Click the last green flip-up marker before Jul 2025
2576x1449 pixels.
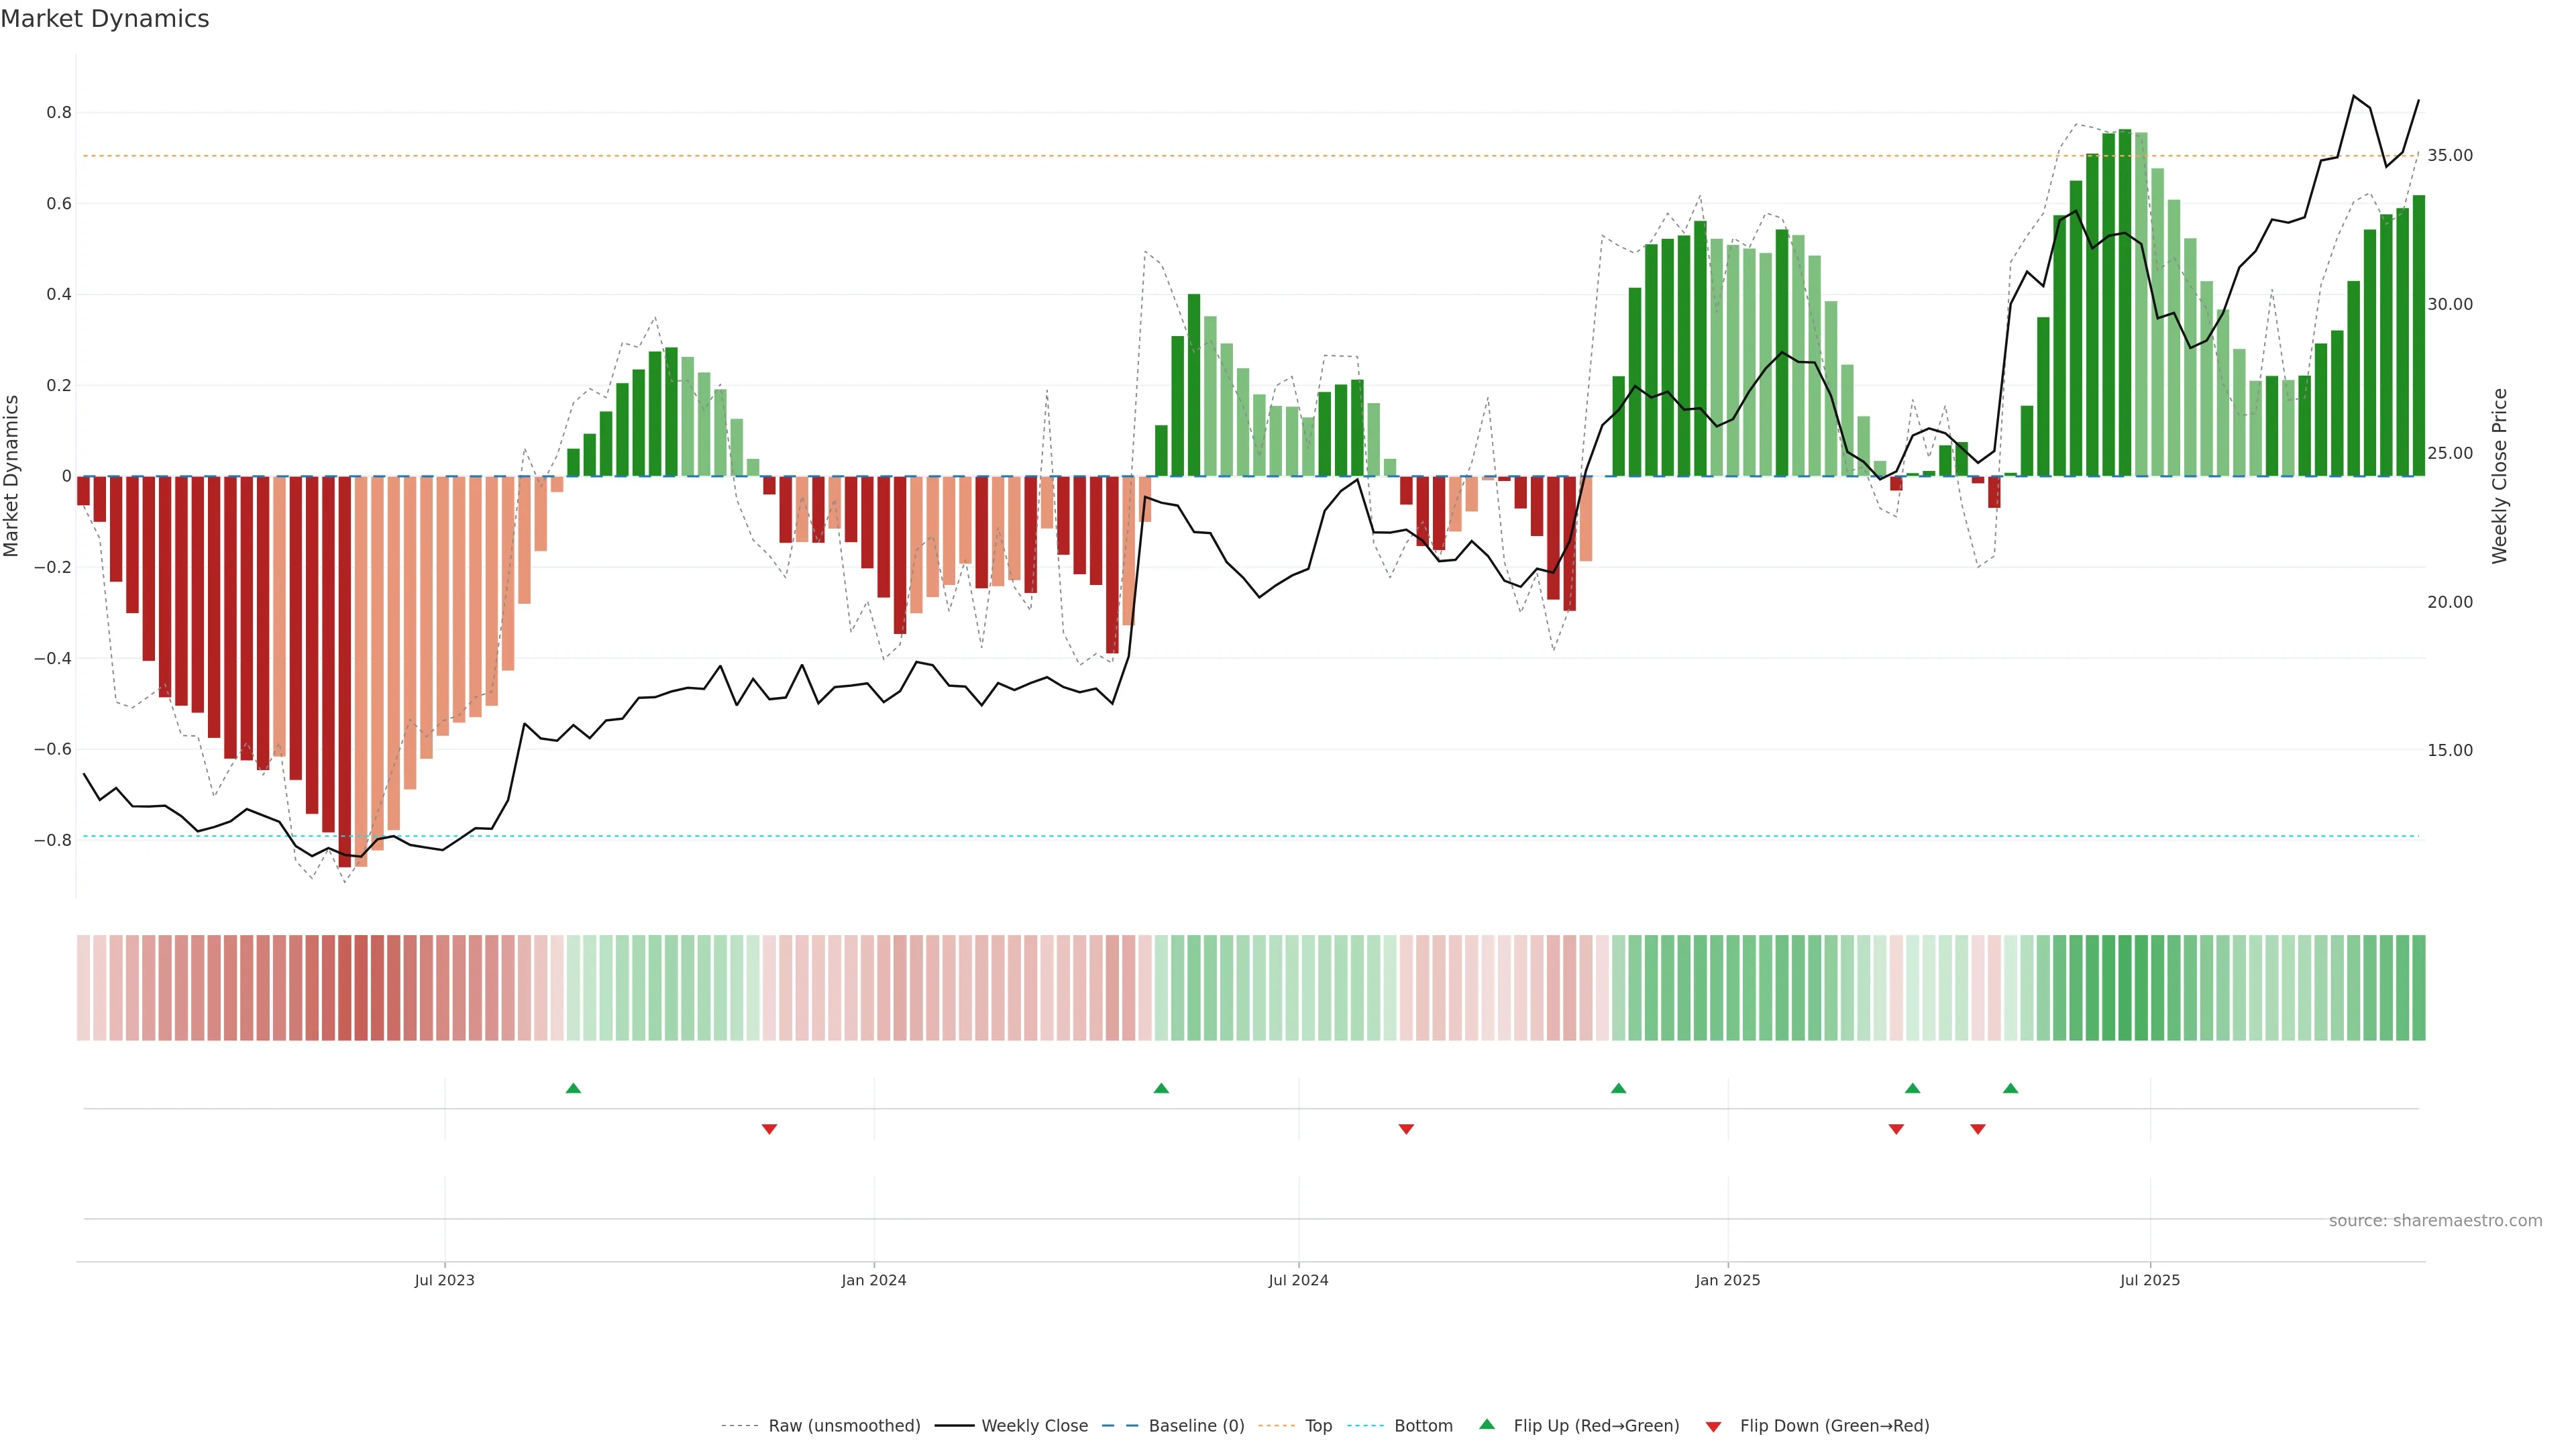pyautogui.click(x=2010, y=1088)
